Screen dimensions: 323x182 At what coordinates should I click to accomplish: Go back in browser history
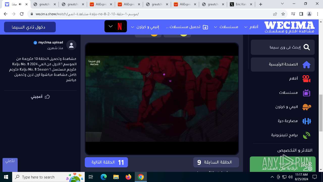click(x=6, y=14)
